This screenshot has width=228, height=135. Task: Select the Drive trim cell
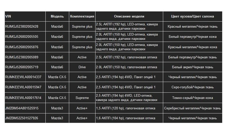coord(82,67)
